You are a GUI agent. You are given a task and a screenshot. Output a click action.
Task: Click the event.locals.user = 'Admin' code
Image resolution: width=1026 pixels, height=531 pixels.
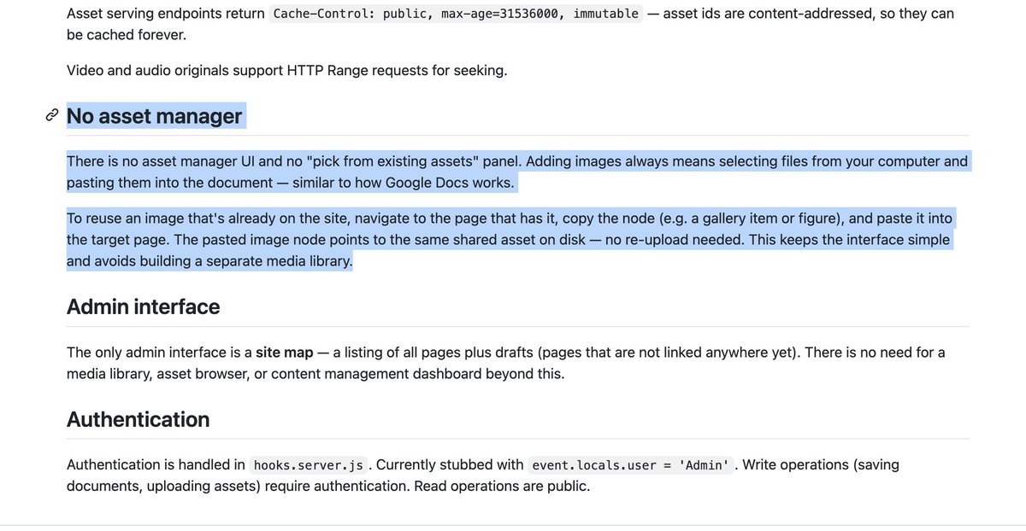click(630, 465)
